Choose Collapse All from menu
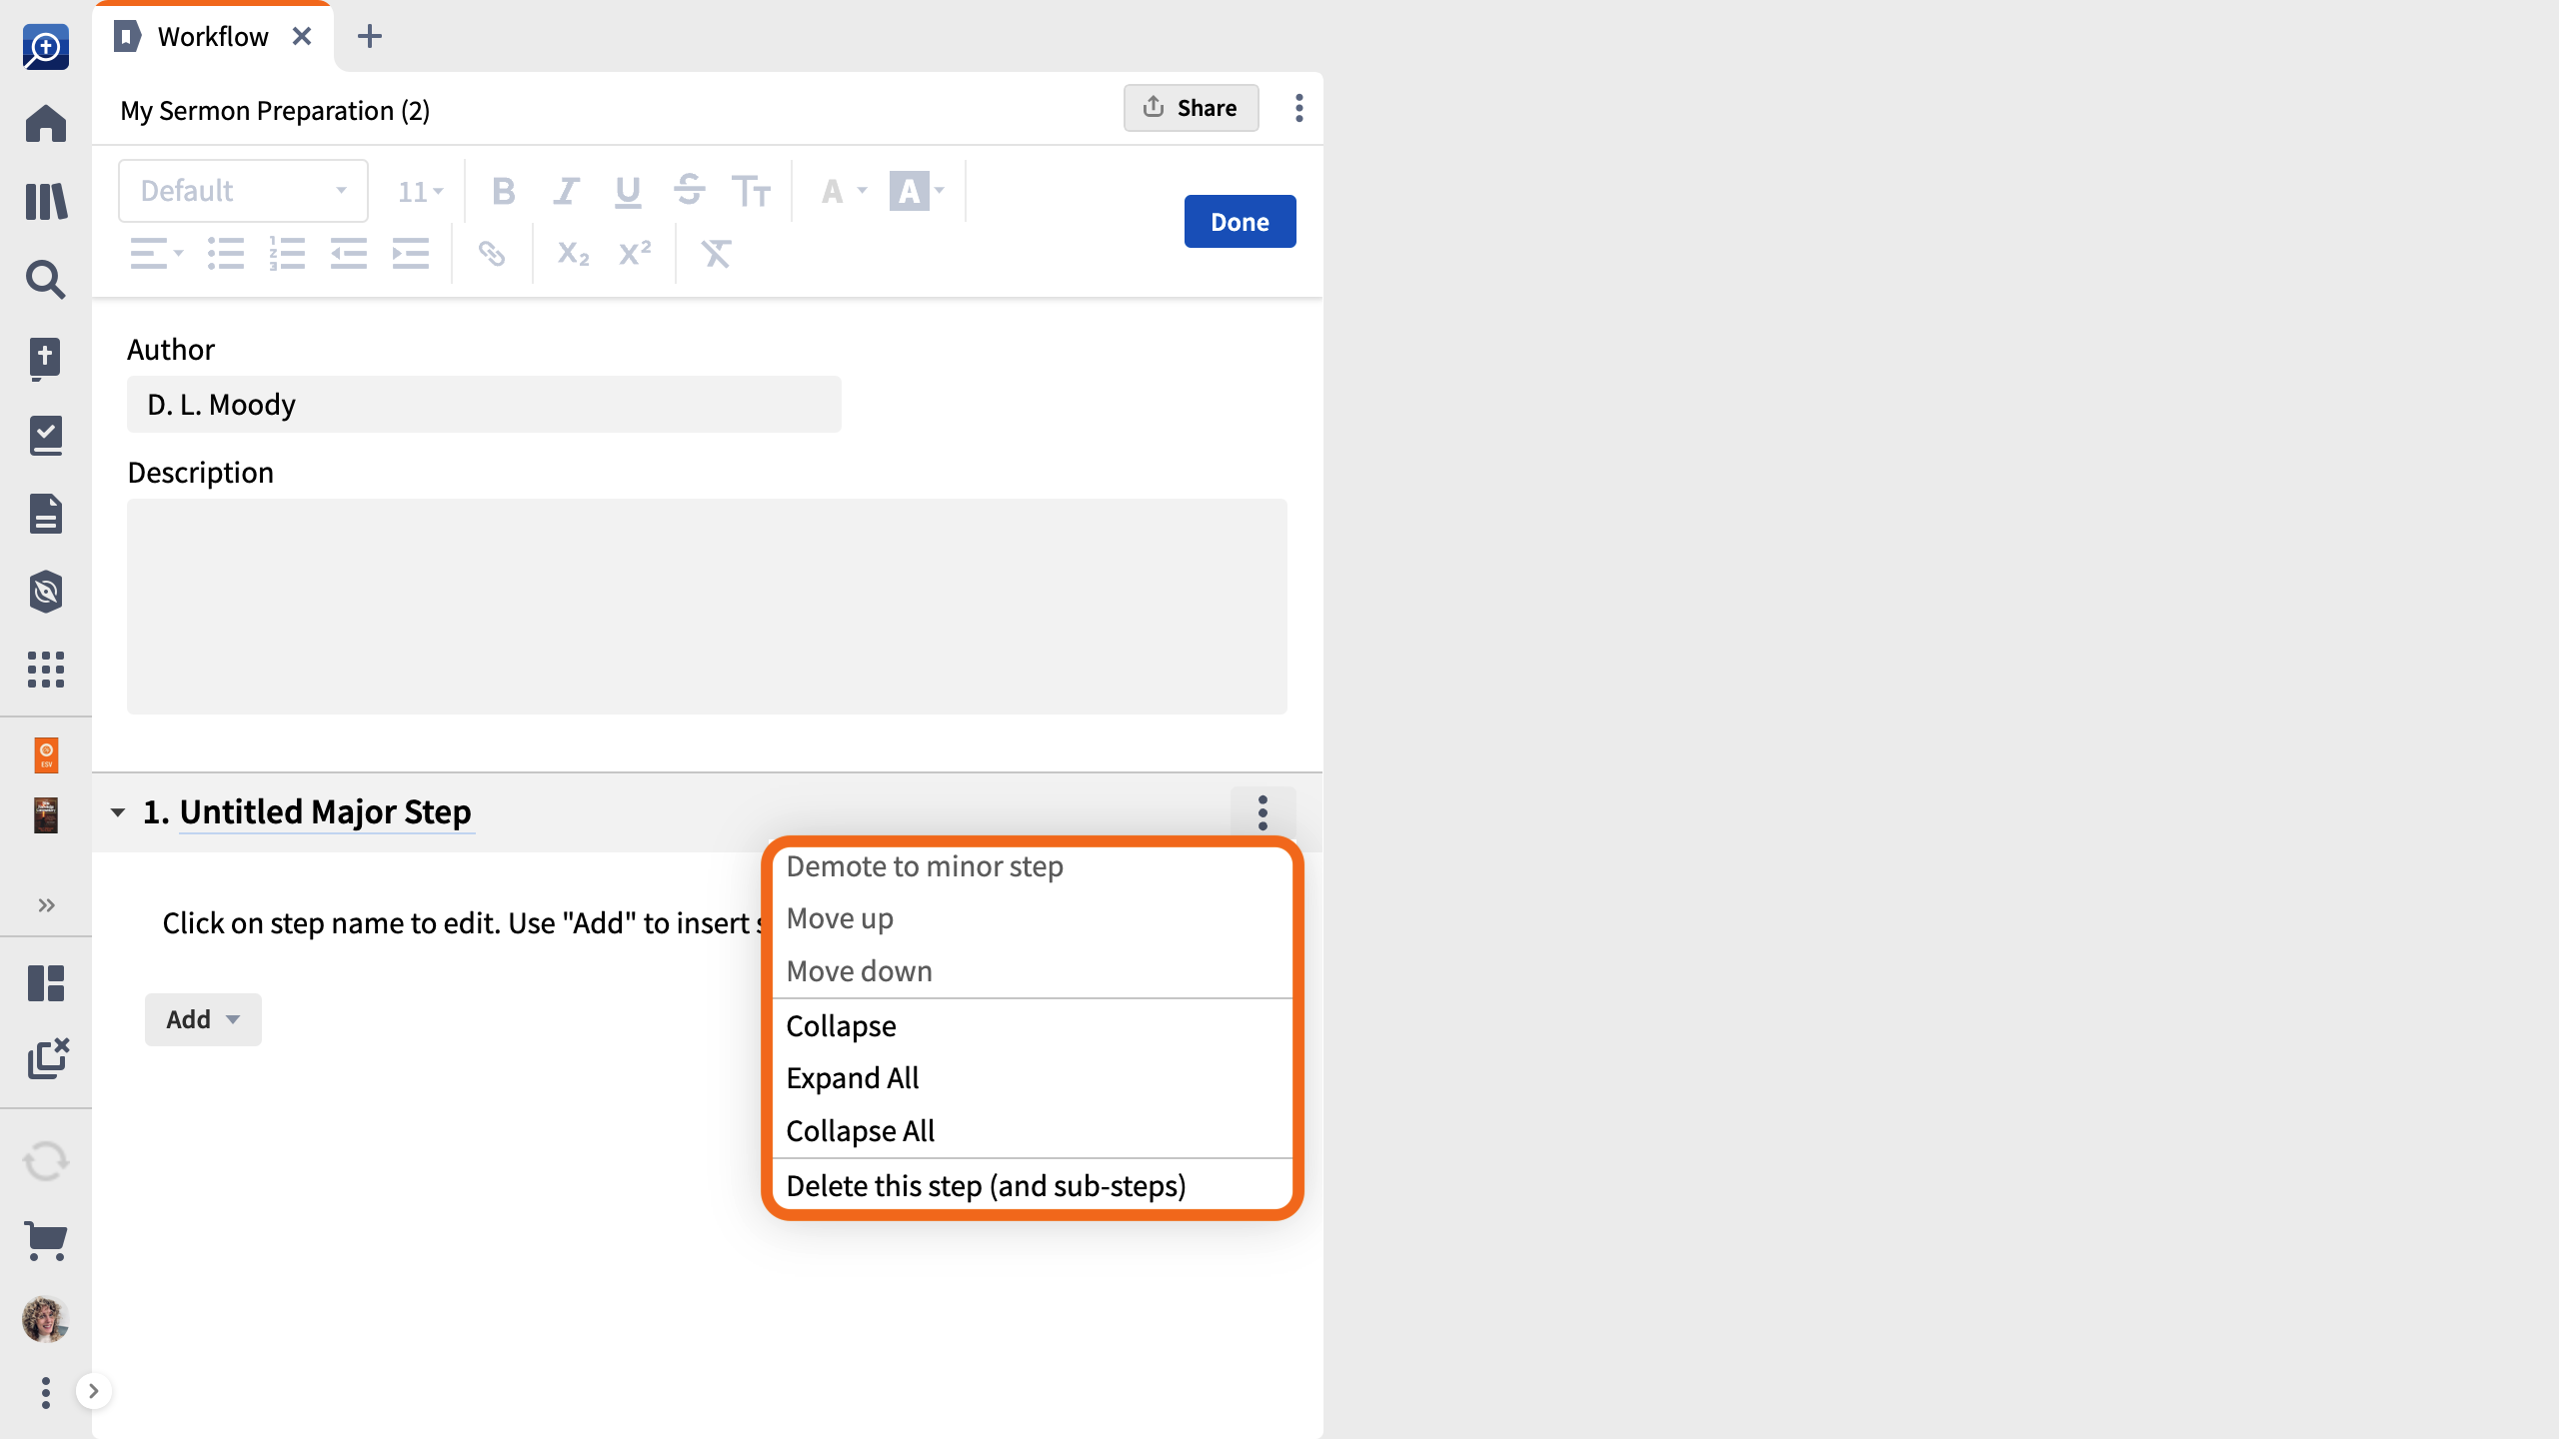This screenshot has width=2559, height=1439. tap(1034, 1131)
